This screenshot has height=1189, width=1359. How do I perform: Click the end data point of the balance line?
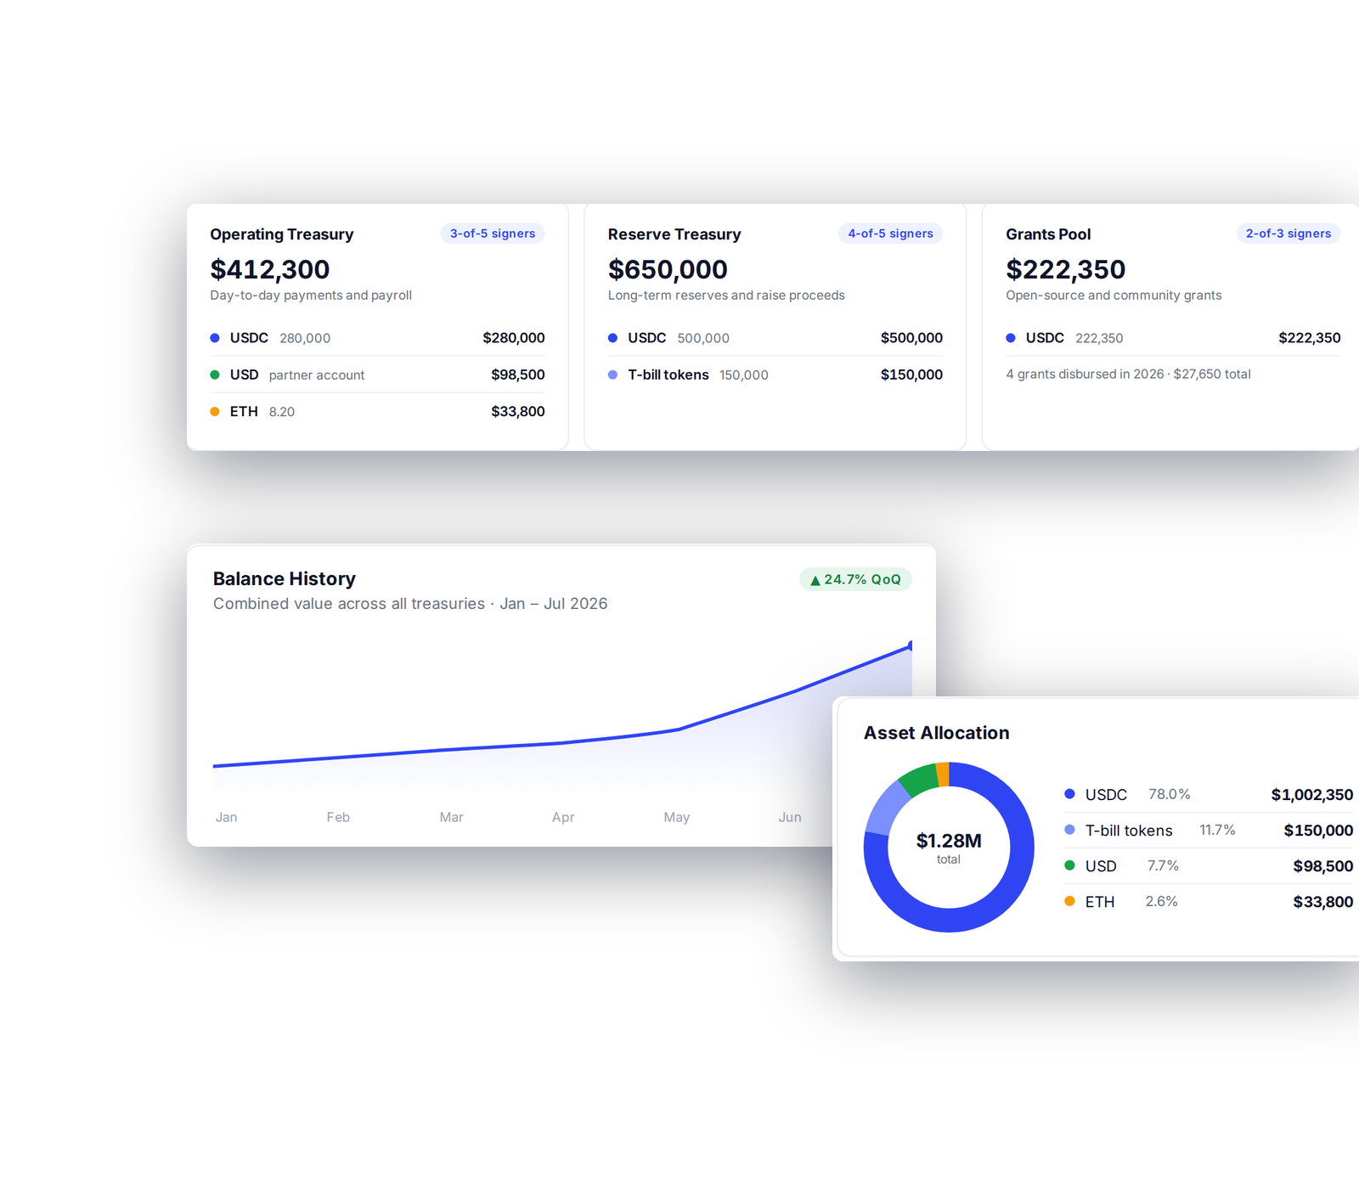911,646
